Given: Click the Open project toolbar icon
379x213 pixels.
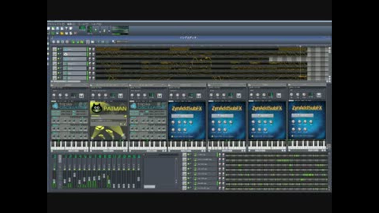Looking at the screenshot, I should pyautogui.click(x=58, y=28).
